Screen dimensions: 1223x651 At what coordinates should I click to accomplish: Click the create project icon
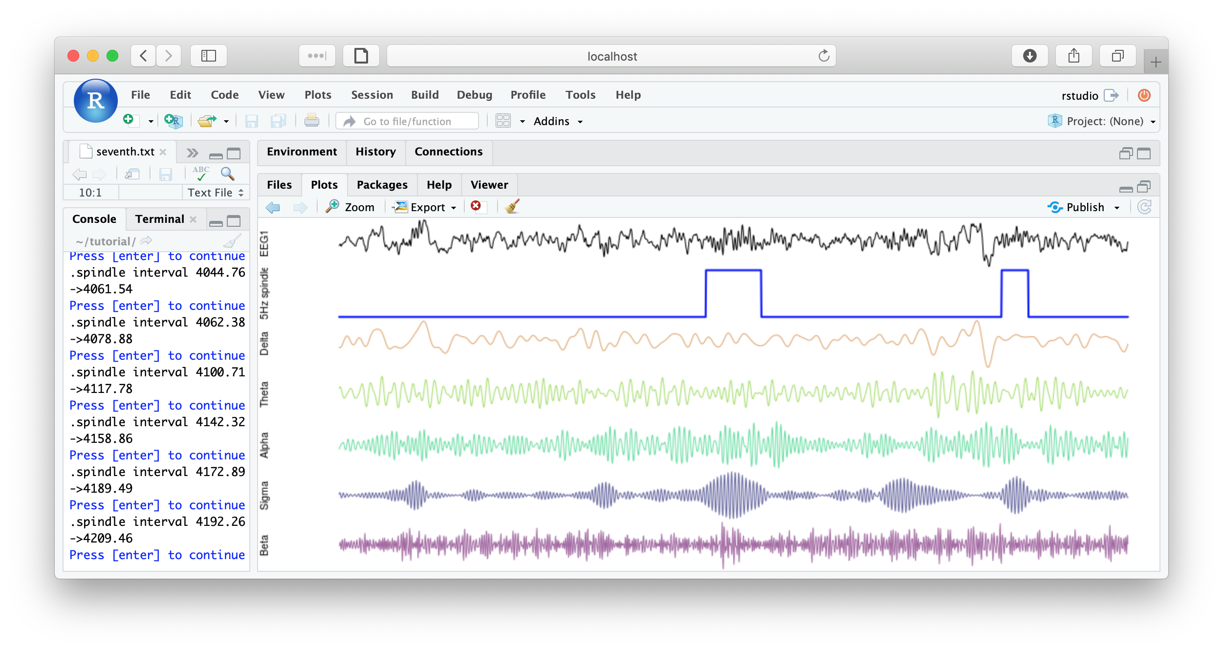[173, 121]
